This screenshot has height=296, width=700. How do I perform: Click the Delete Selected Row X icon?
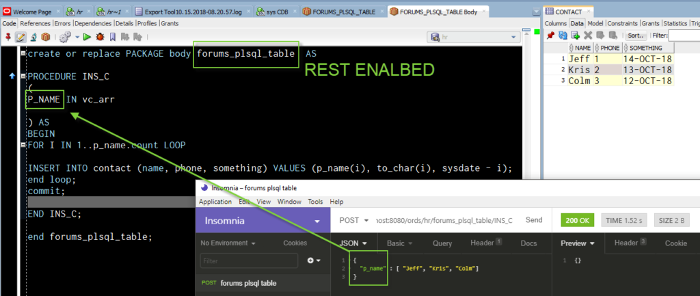587,35
